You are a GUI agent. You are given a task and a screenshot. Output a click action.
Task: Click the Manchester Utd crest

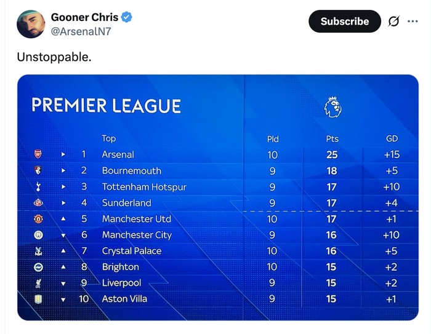pos(38,218)
